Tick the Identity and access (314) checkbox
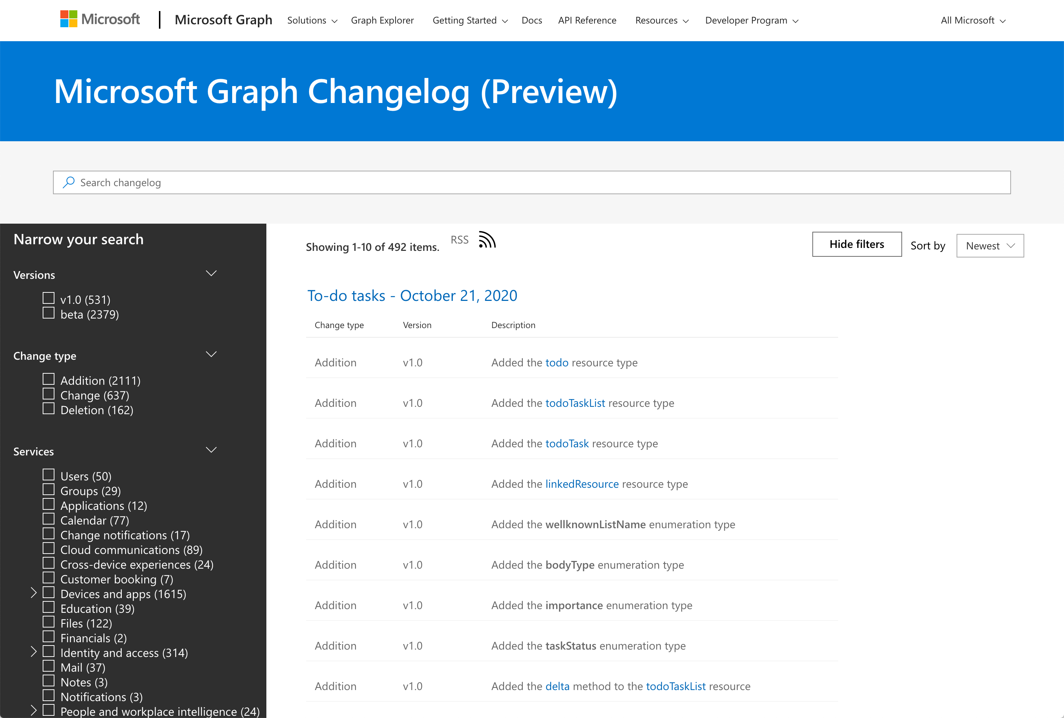The image size is (1064, 718). coord(49,652)
